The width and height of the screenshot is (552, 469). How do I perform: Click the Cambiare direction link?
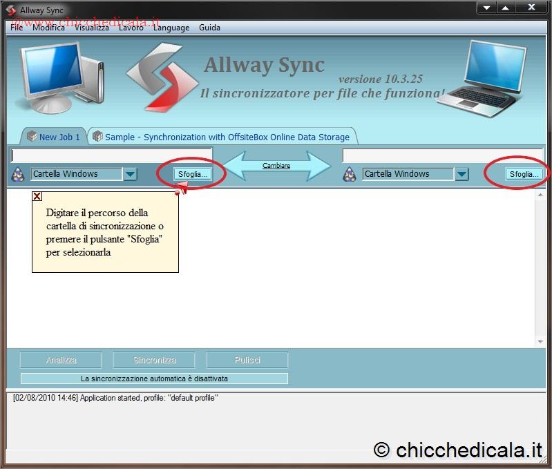point(276,166)
